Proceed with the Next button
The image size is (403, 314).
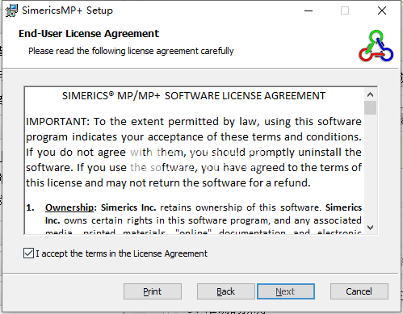[x=286, y=291]
